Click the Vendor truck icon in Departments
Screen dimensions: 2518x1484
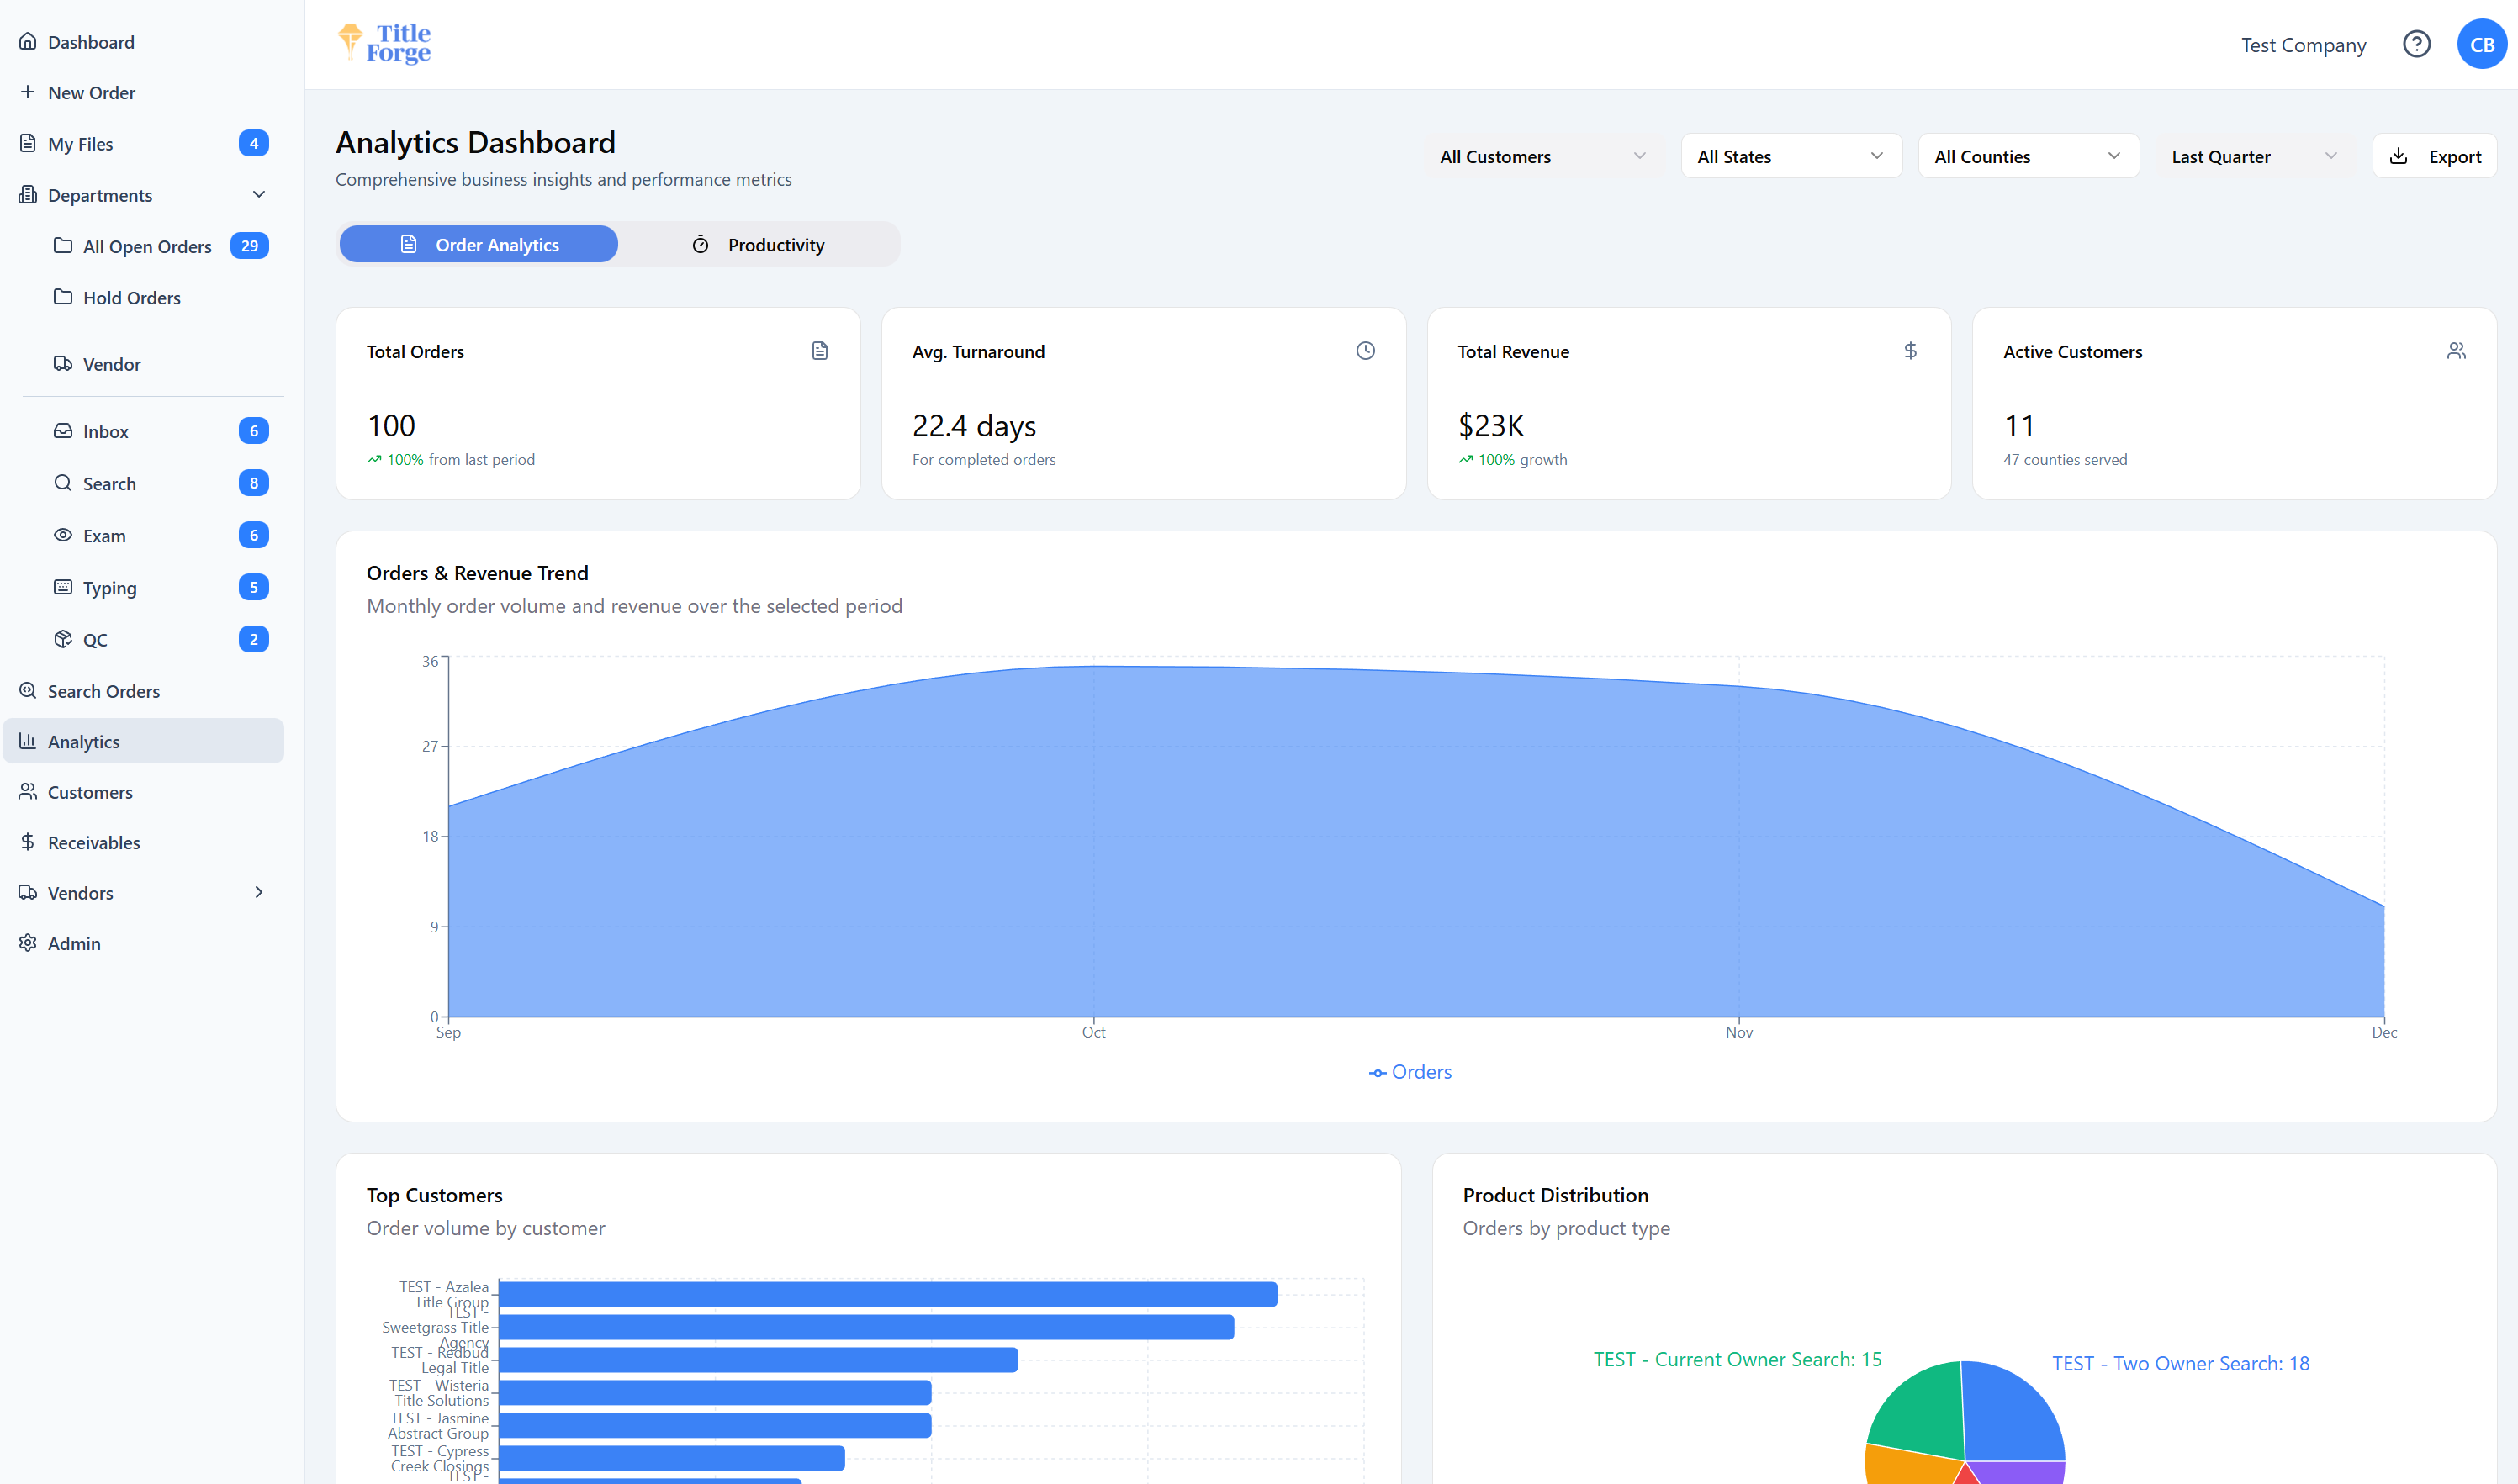point(63,363)
